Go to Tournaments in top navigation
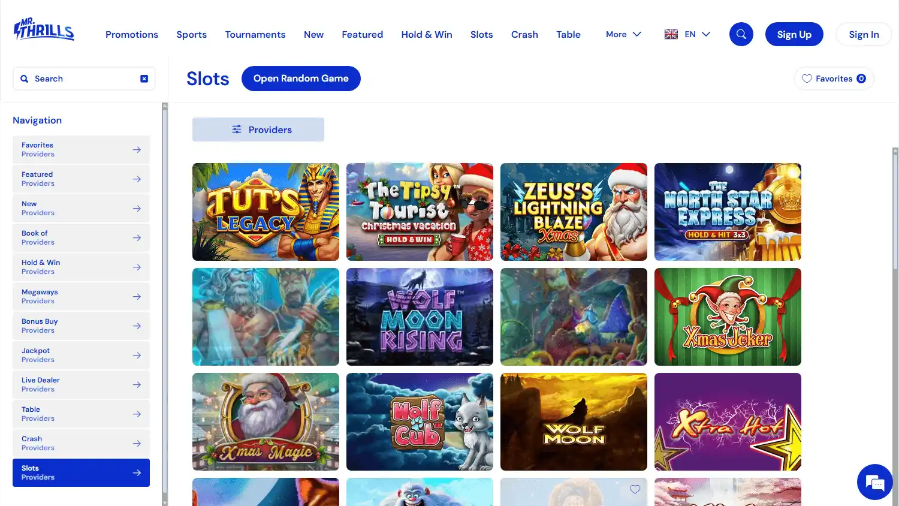The height and width of the screenshot is (506, 899). point(255,34)
